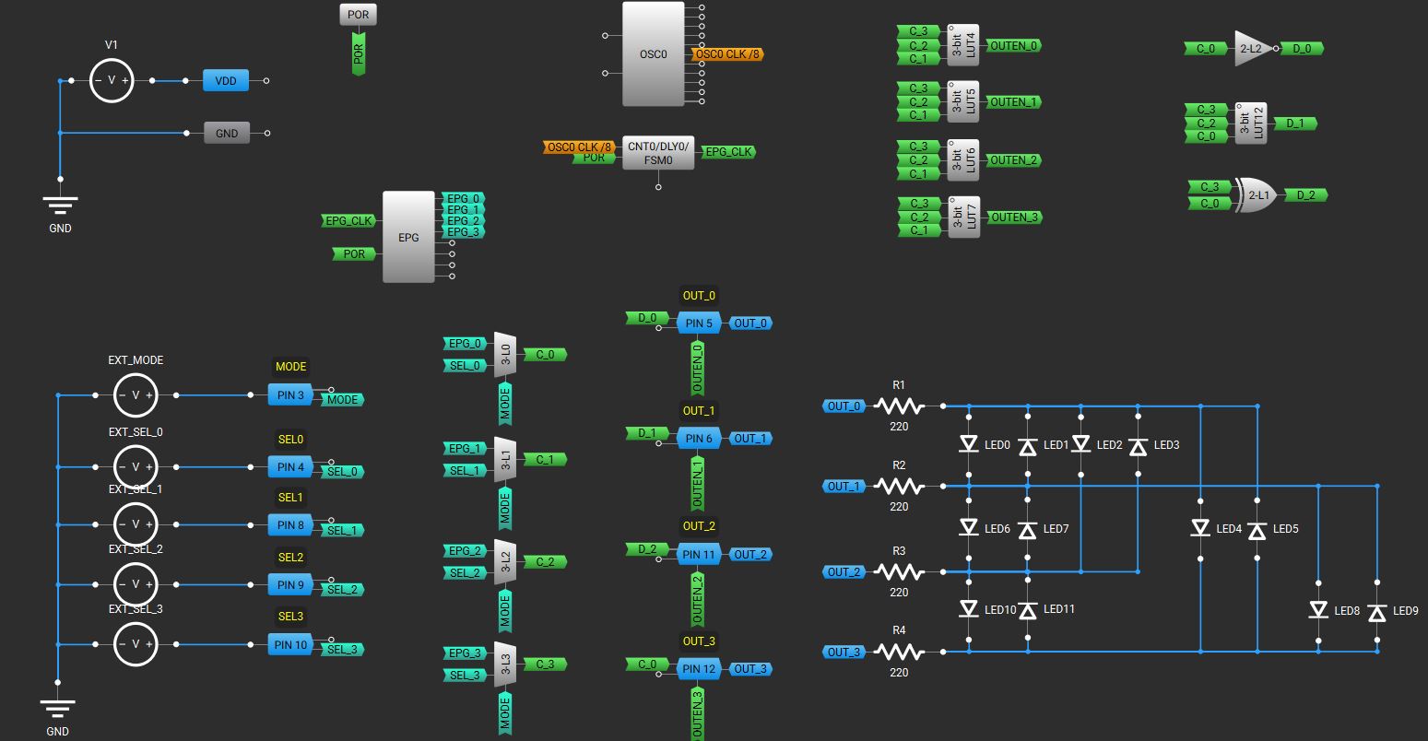Click the PIN 10 block
1428x741 pixels.
click(291, 645)
